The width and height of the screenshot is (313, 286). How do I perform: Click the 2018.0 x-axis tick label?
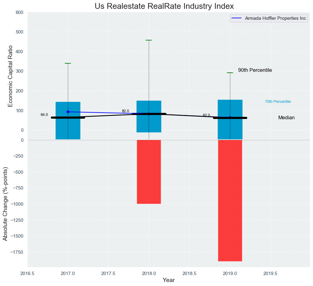pos(149,274)
